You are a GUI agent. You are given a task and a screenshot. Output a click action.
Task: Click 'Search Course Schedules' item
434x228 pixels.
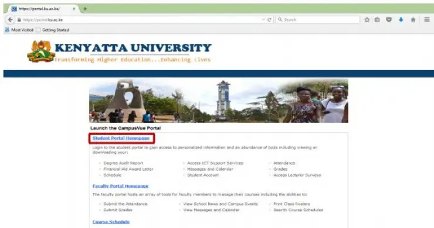[298, 210]
